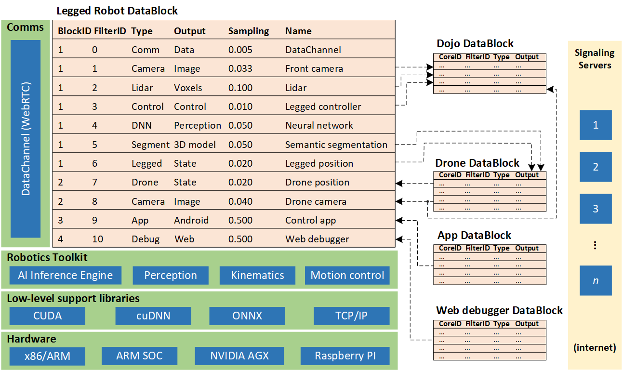Select the 'Robotics Toolkit' heading

[47, 257]
